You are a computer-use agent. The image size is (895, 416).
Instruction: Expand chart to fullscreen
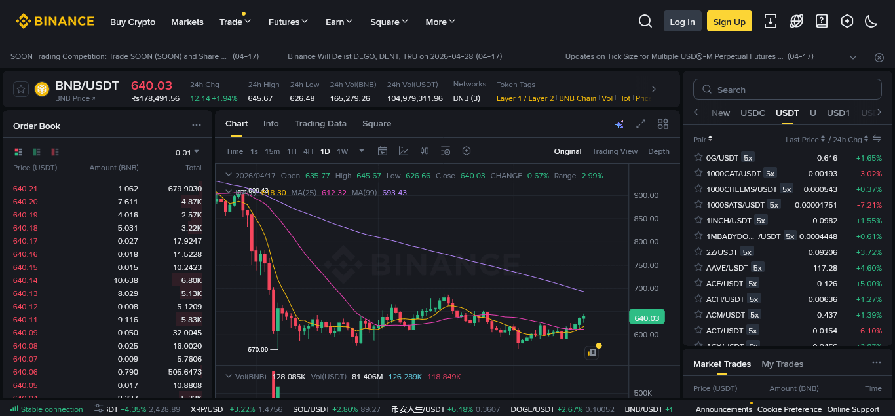coord(641,124)
